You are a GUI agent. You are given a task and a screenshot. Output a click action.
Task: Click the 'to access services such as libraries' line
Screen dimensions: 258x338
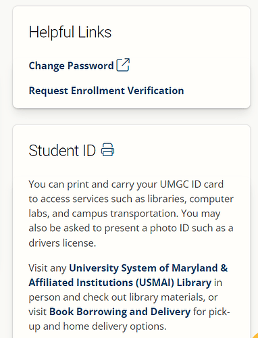coord(107,199)
